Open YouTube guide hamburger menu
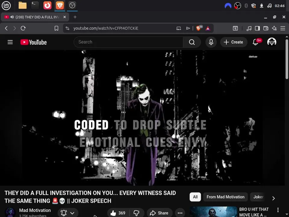Image resolution: width=289 pixels, height=217 pixels. (x=10, y=42)
